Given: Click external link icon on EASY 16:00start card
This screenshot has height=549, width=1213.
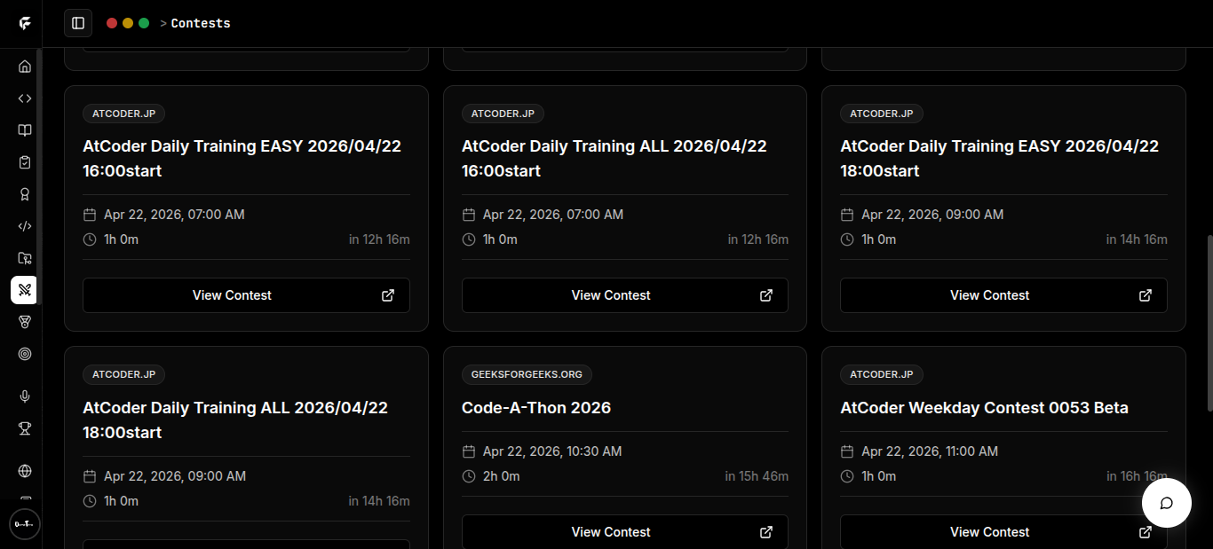Looking at the screenshot, I should [388, 295].
